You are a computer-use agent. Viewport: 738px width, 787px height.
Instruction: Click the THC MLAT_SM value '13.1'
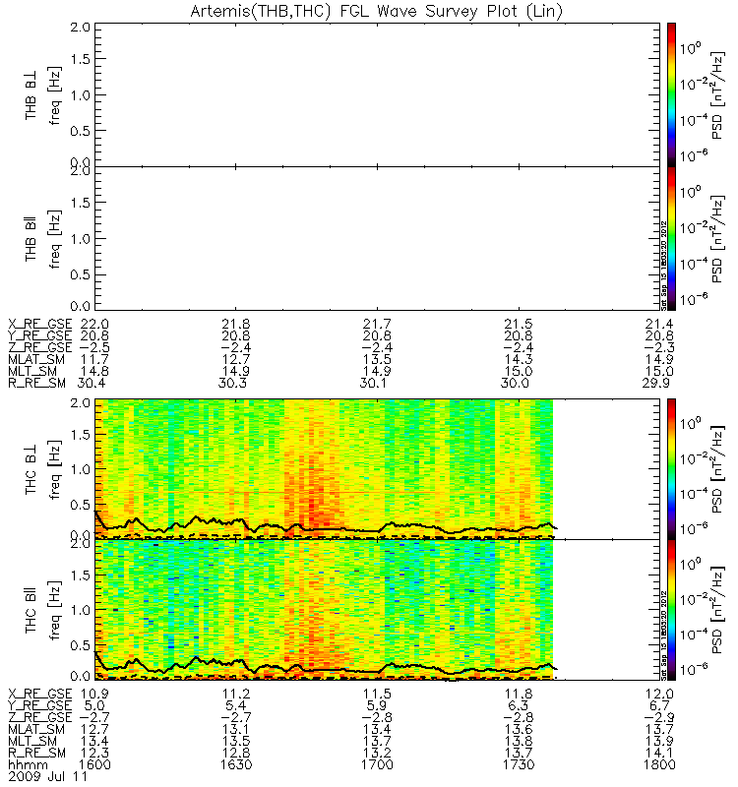coord(236,730)
